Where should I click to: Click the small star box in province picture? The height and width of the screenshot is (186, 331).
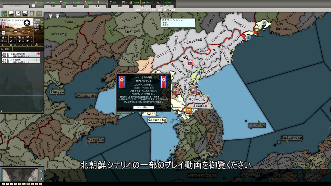(3, 33)
